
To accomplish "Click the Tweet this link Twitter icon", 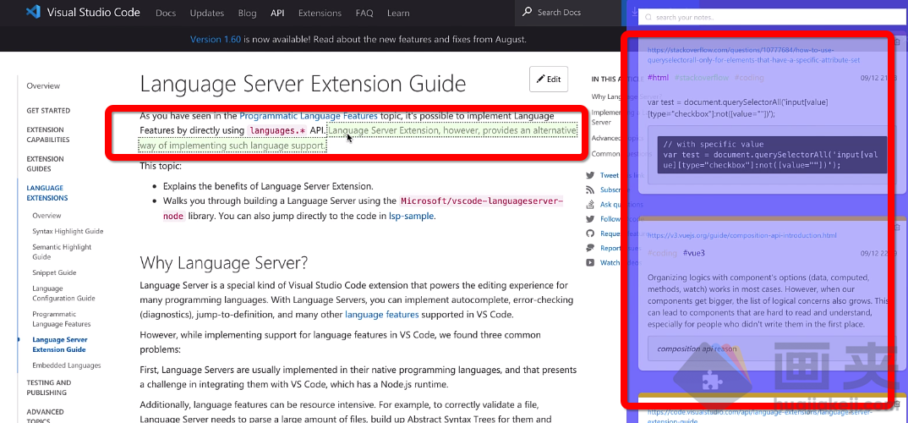I will (x=590, y=175).
